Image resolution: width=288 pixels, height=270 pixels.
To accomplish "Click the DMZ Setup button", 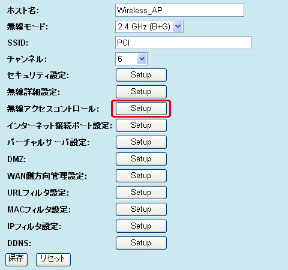I will [141, 159].
